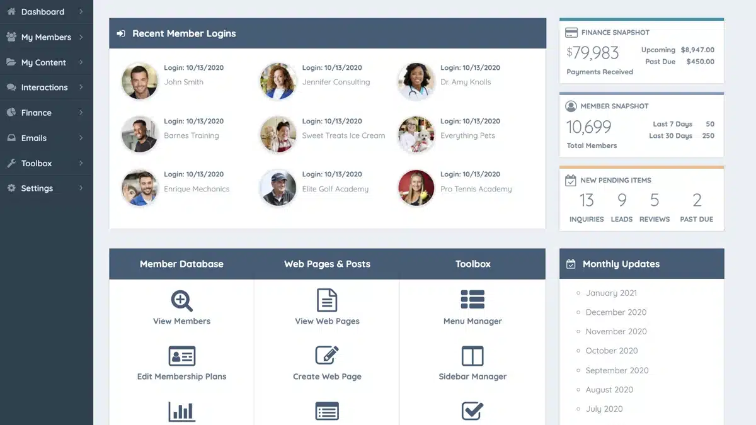Screen dimensions: 756x425
Task: Click the Finance Snapshot credit card icon
Action: click(571, 33)
